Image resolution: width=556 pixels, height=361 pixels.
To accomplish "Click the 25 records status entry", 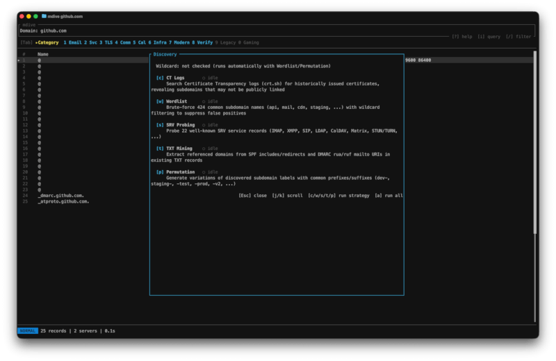I will click(x=54, y=331).
